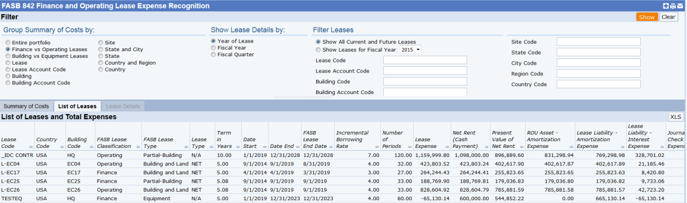Screen dimensions: 687x203
Task: Select Fiscal Year lease details radio
Action: point(214,48)
